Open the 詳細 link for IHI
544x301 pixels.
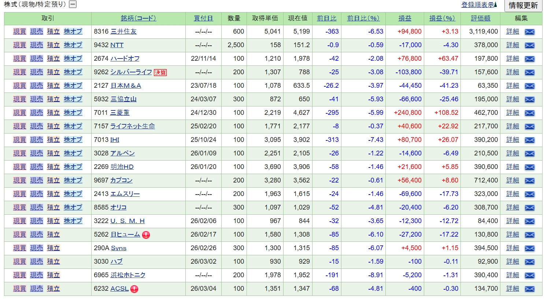pos(512,140)
